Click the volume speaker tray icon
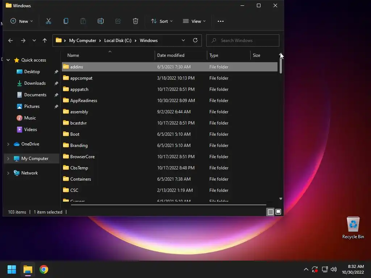The image size is (371, 278). [334, 269]
